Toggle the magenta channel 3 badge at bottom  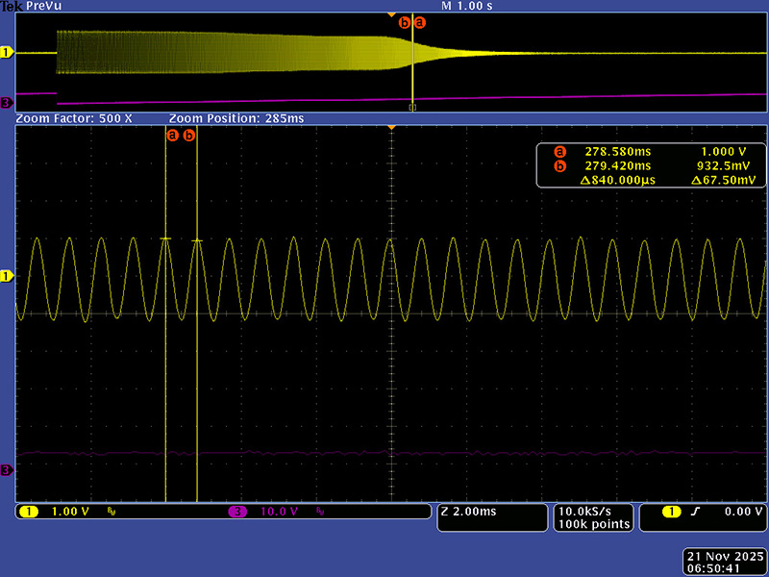(237, 512)
